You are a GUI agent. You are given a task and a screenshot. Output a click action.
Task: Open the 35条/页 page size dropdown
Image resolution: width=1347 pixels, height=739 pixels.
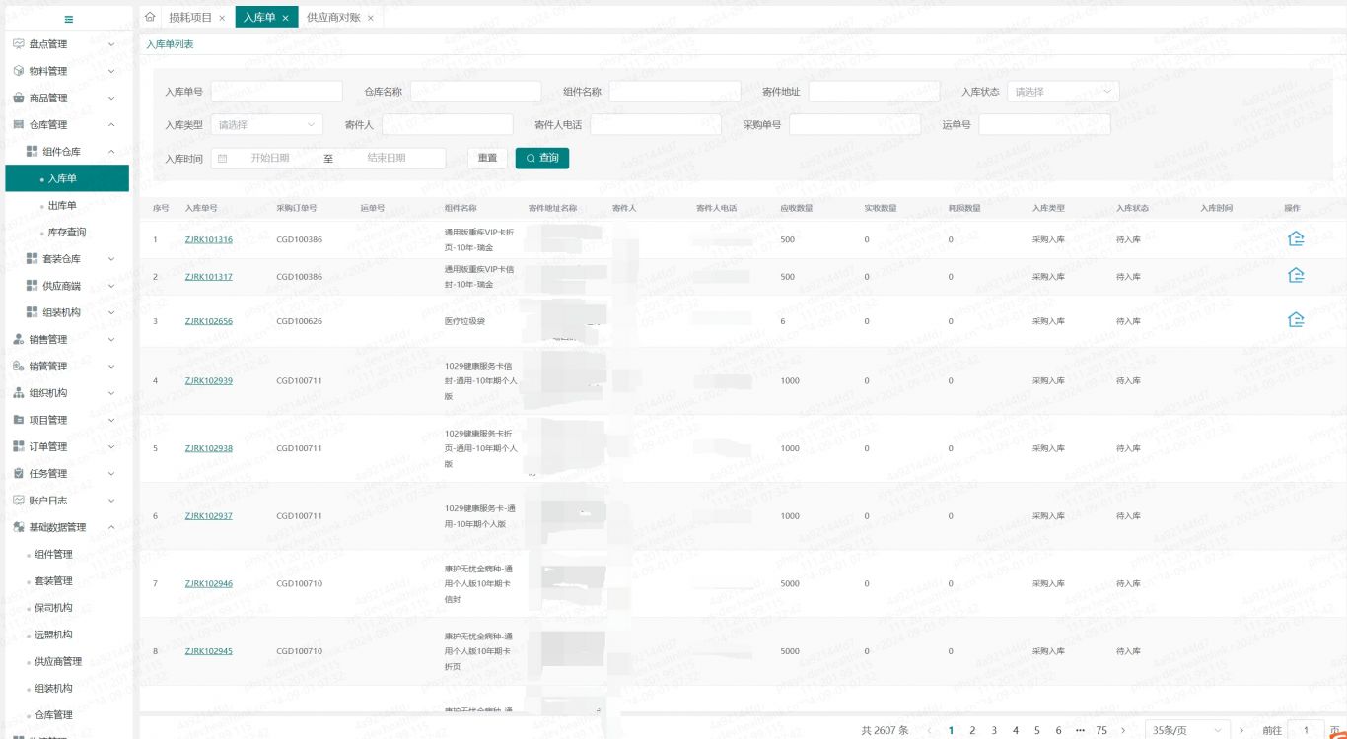coord(1187,730)
